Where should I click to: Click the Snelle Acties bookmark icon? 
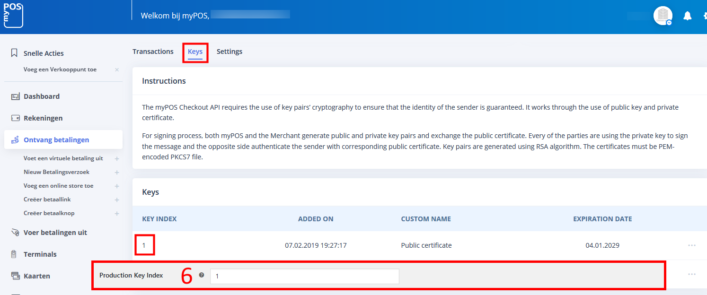(x=15, y=53)
